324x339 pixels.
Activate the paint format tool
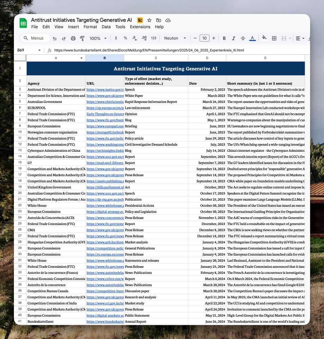click(x=82, y=38)
